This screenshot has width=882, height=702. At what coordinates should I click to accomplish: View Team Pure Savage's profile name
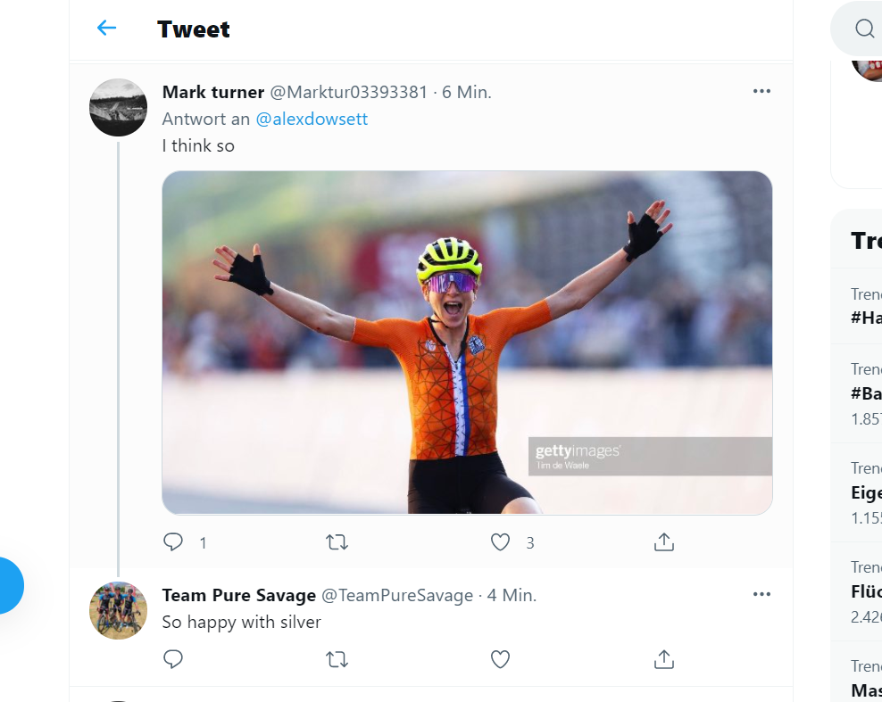(x=239, y=595)
